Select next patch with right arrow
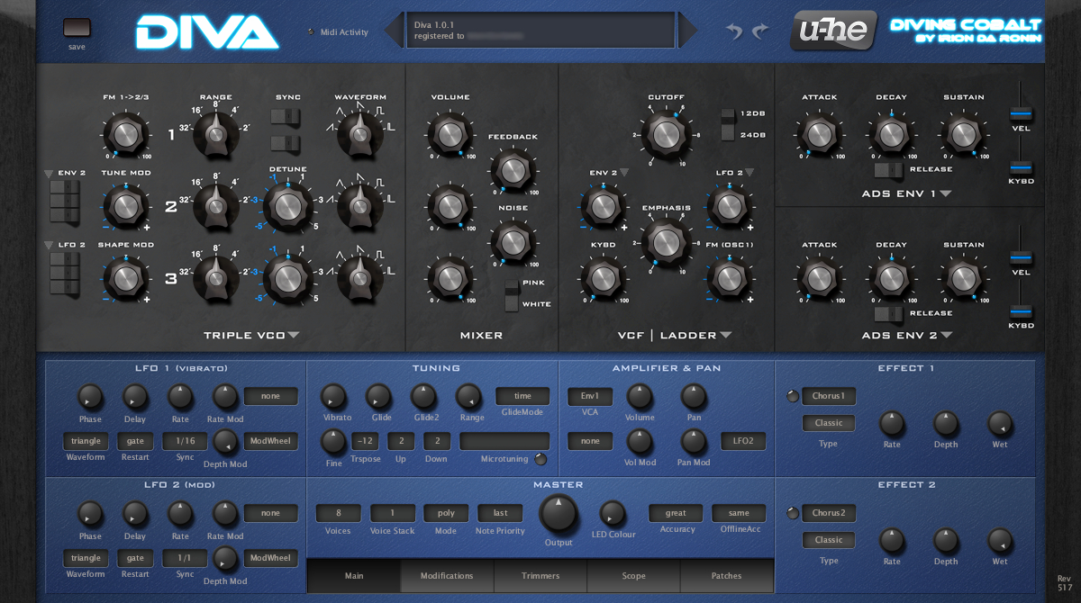 coord(687,31)
